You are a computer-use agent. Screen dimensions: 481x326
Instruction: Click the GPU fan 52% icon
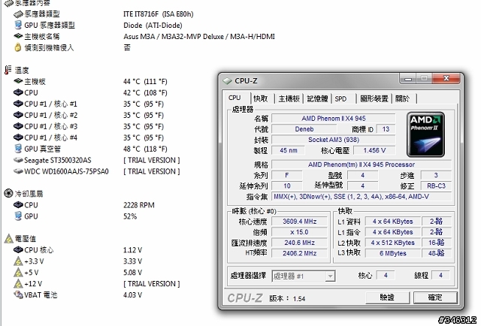18,216
